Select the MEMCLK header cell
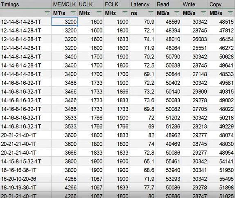The height and width of the screenshot is (198, 235). (x=64, y=4)
